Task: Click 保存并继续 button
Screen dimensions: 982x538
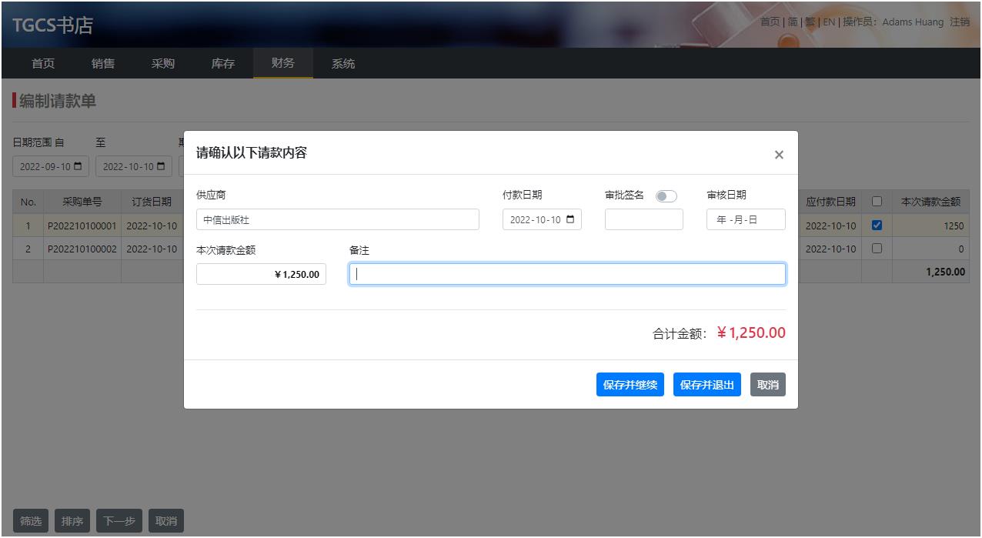Action: [630, 385]
